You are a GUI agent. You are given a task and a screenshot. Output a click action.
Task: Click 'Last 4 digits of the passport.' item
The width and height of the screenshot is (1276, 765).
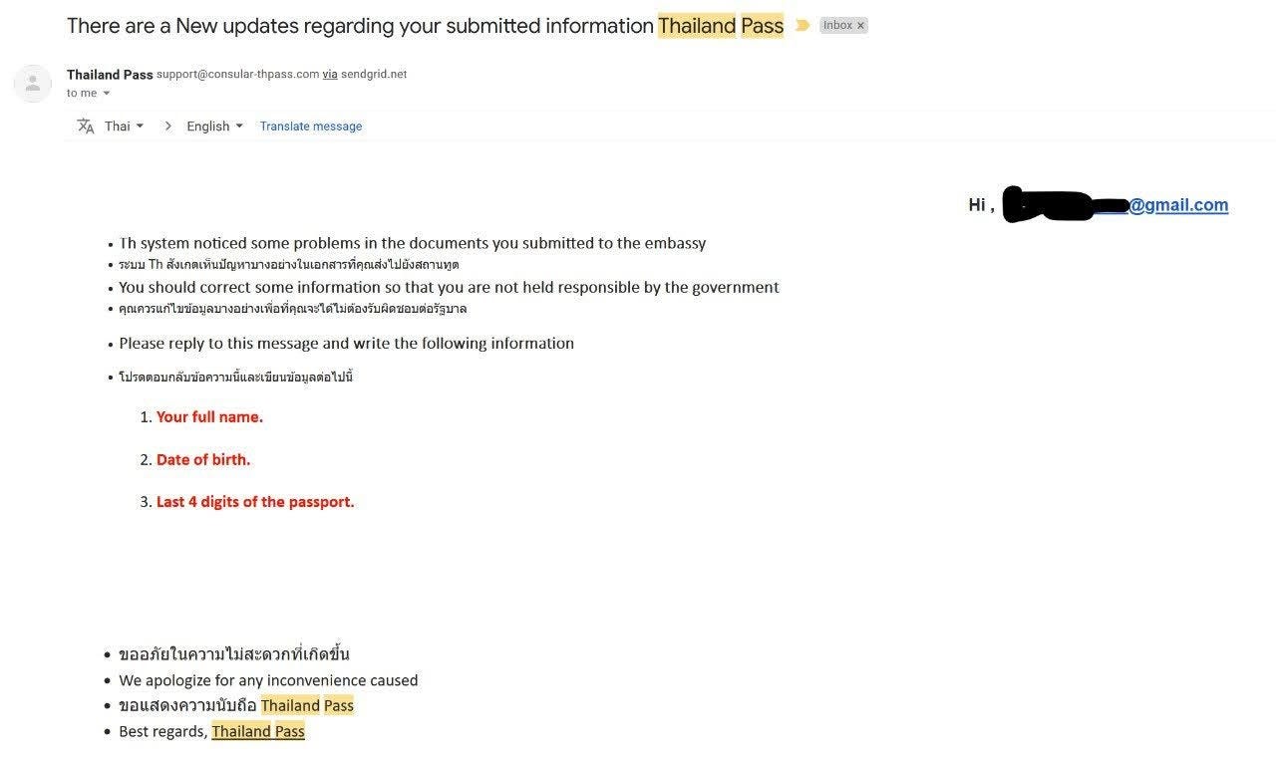click(x=255, y=502)
